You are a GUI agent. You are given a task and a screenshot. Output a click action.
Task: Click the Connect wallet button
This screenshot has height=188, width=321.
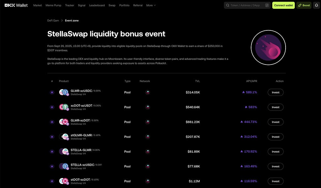pyautogui.click(x=283, y=5)
